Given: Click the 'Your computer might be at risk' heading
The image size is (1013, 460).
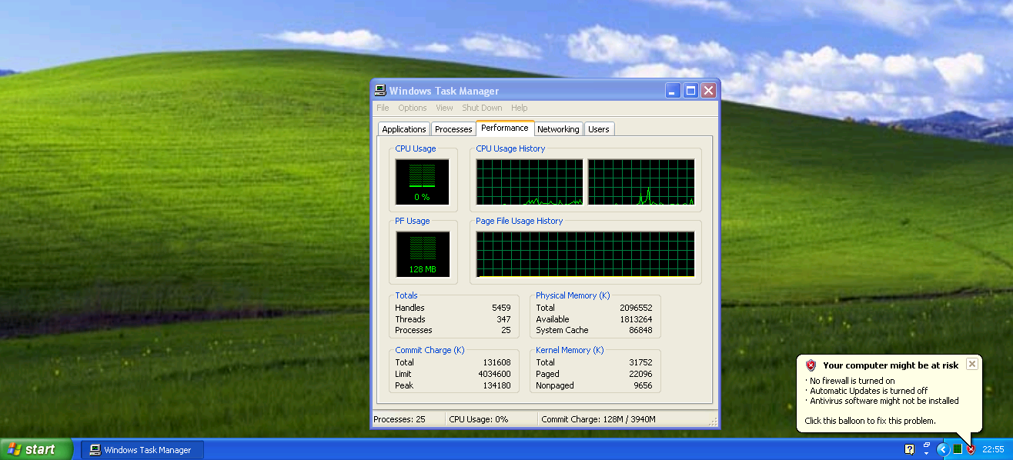Looking at the screenshot, I should [891, 365].
